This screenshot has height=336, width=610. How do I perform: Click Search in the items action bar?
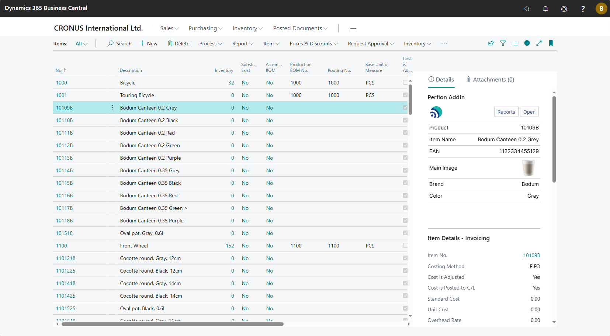tap(119, 44)
